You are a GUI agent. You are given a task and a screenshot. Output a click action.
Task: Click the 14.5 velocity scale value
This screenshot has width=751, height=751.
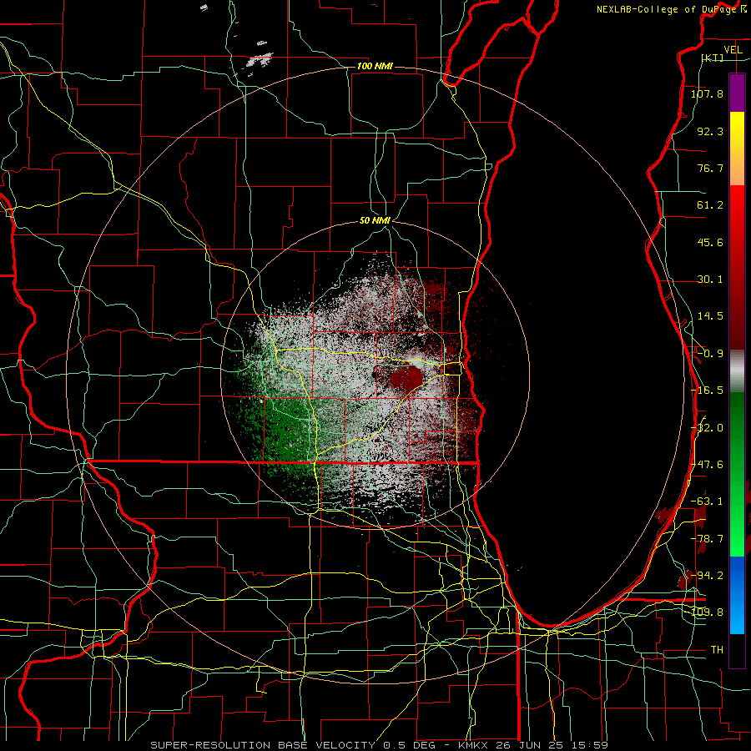(710, 316)
